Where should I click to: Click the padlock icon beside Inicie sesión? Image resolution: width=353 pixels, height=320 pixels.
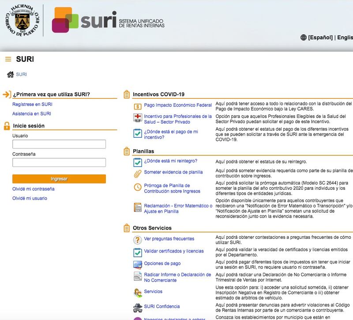pos(7,126)
